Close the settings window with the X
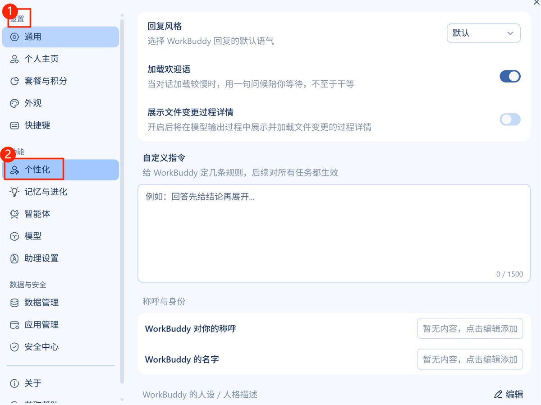 535,2
